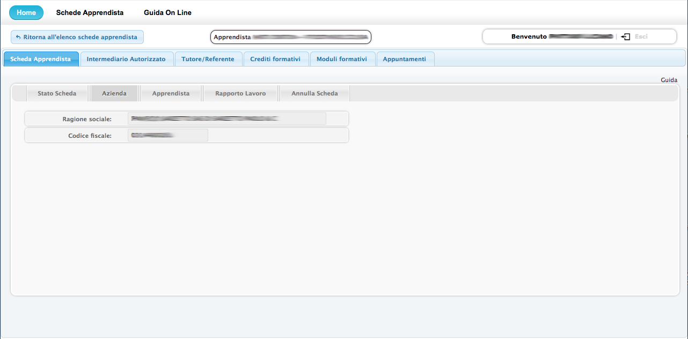The width and height of the screenshot is (688, 339).
Task: Switch to the Apprendista sub-tab
Action: click(171, 93)
